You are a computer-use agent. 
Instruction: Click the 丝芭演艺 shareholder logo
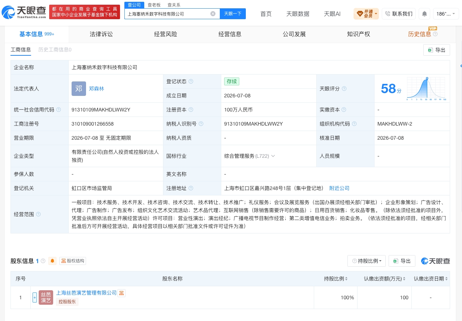tap(46, 297)
